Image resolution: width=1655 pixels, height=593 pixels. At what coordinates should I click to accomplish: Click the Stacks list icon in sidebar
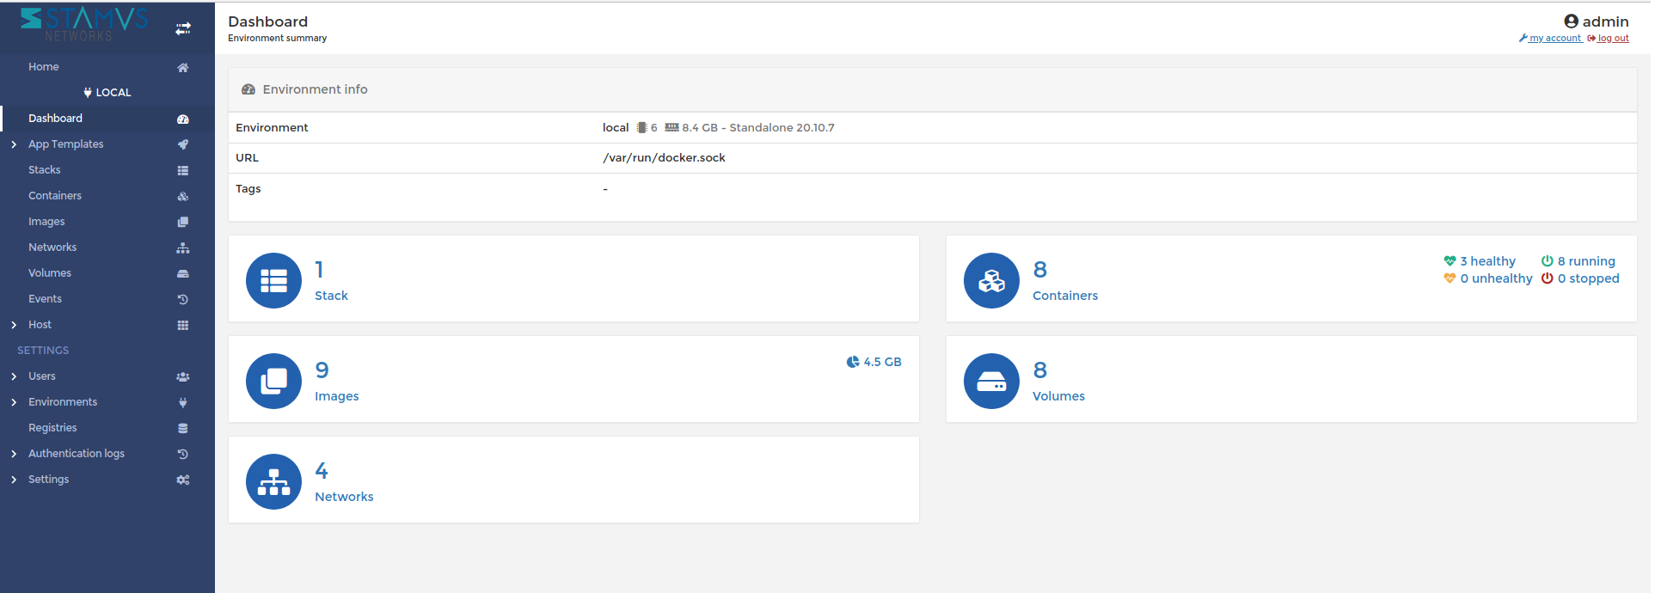pyautogui.click(x=183, y=170)
